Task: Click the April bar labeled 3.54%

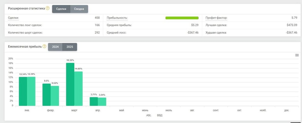Action: (102, 102)
